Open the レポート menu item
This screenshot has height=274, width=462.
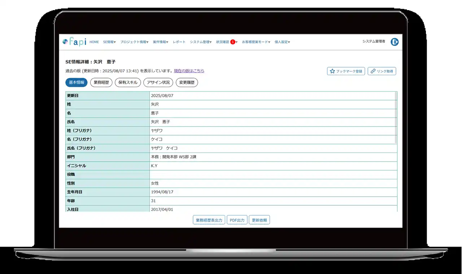pos(179,42)
